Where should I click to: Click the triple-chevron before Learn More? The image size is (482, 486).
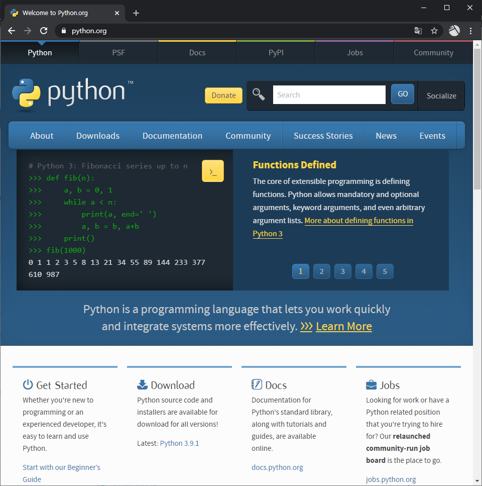tap(306, 326)
